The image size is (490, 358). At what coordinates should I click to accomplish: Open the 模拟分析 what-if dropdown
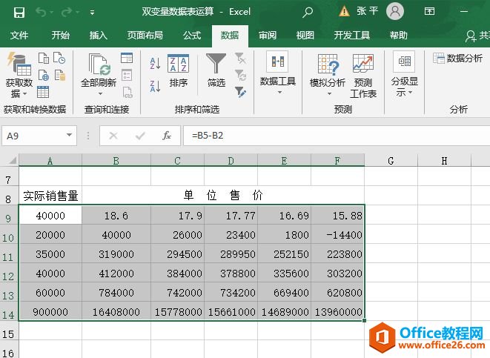coord(327,75)
